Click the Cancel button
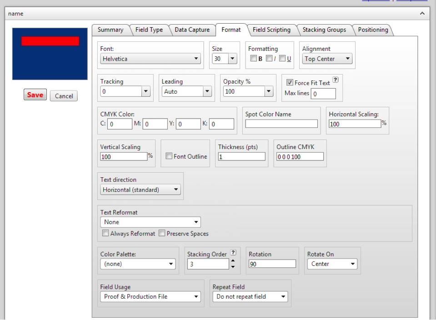 click(x=64, y=96)
